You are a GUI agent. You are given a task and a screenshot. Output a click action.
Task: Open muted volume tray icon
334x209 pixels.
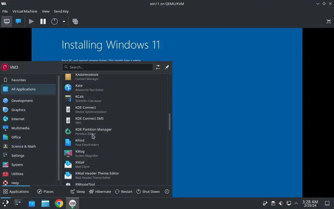[x=281, y=203]
